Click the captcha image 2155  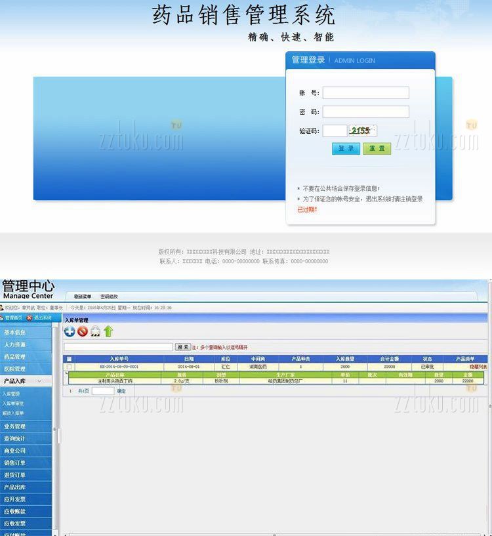[363, 131]
